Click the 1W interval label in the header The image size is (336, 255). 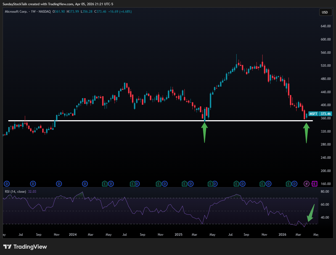click(x=33, y=12)
